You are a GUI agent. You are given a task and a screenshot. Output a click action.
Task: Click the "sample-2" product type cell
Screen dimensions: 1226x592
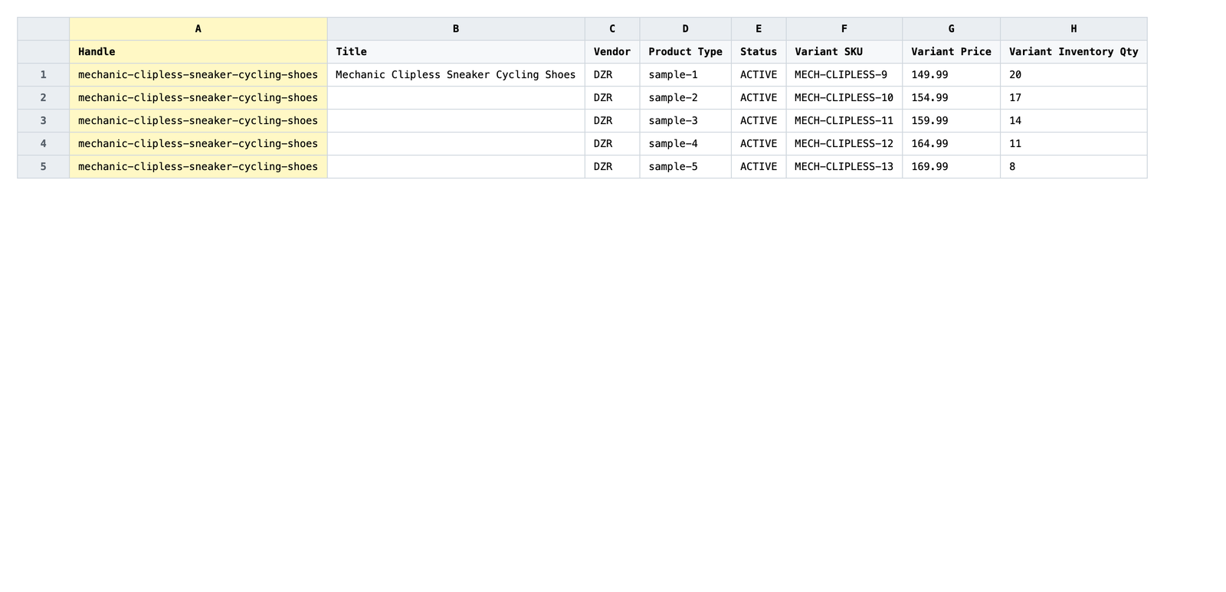(x=685, y=98)
